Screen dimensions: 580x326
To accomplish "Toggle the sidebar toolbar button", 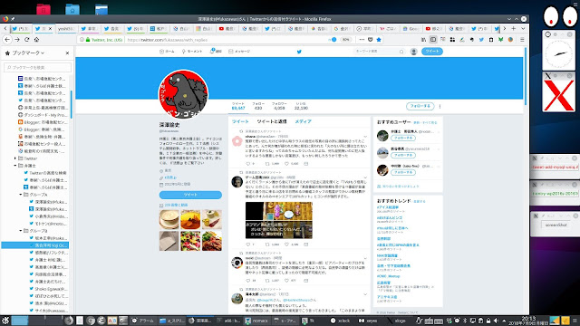I will point(433,40).
